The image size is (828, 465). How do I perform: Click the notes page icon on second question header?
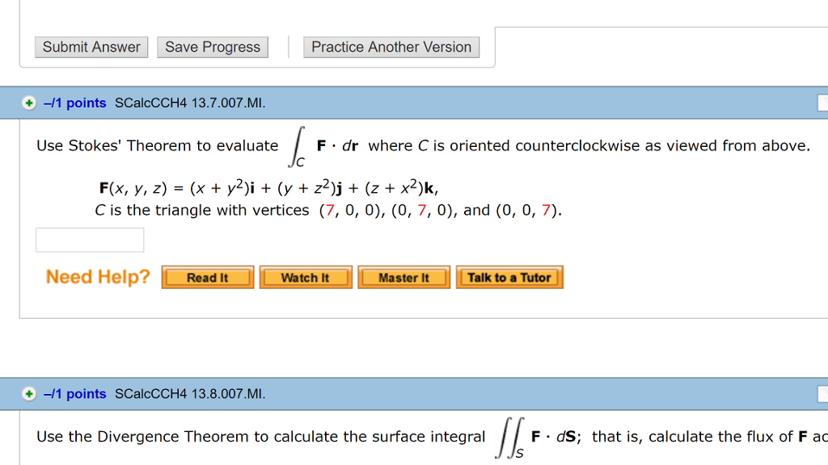pyautogui.click(x=822, y=394)
